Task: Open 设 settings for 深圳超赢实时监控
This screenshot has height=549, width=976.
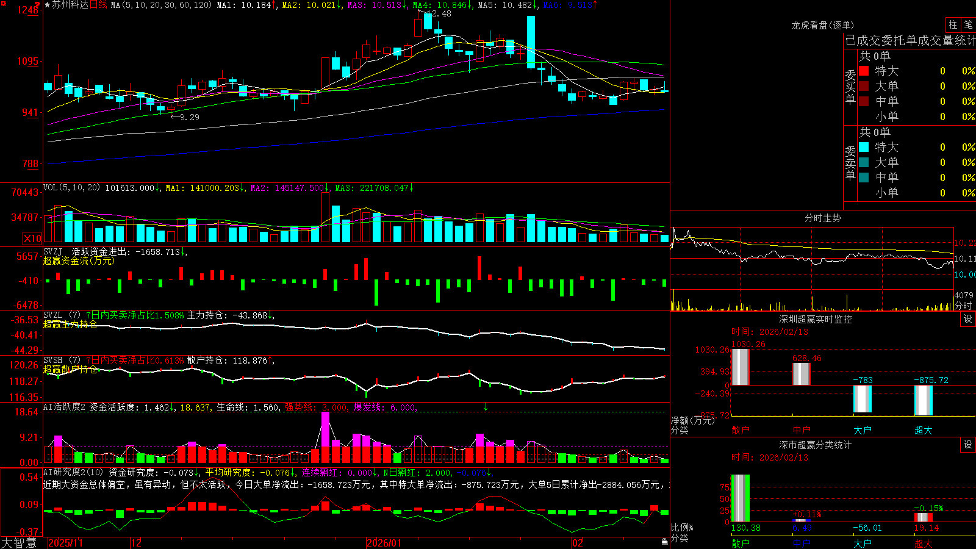Action: point(968,319)
